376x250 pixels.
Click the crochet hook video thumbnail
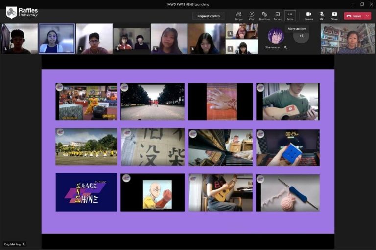(287, 192)
